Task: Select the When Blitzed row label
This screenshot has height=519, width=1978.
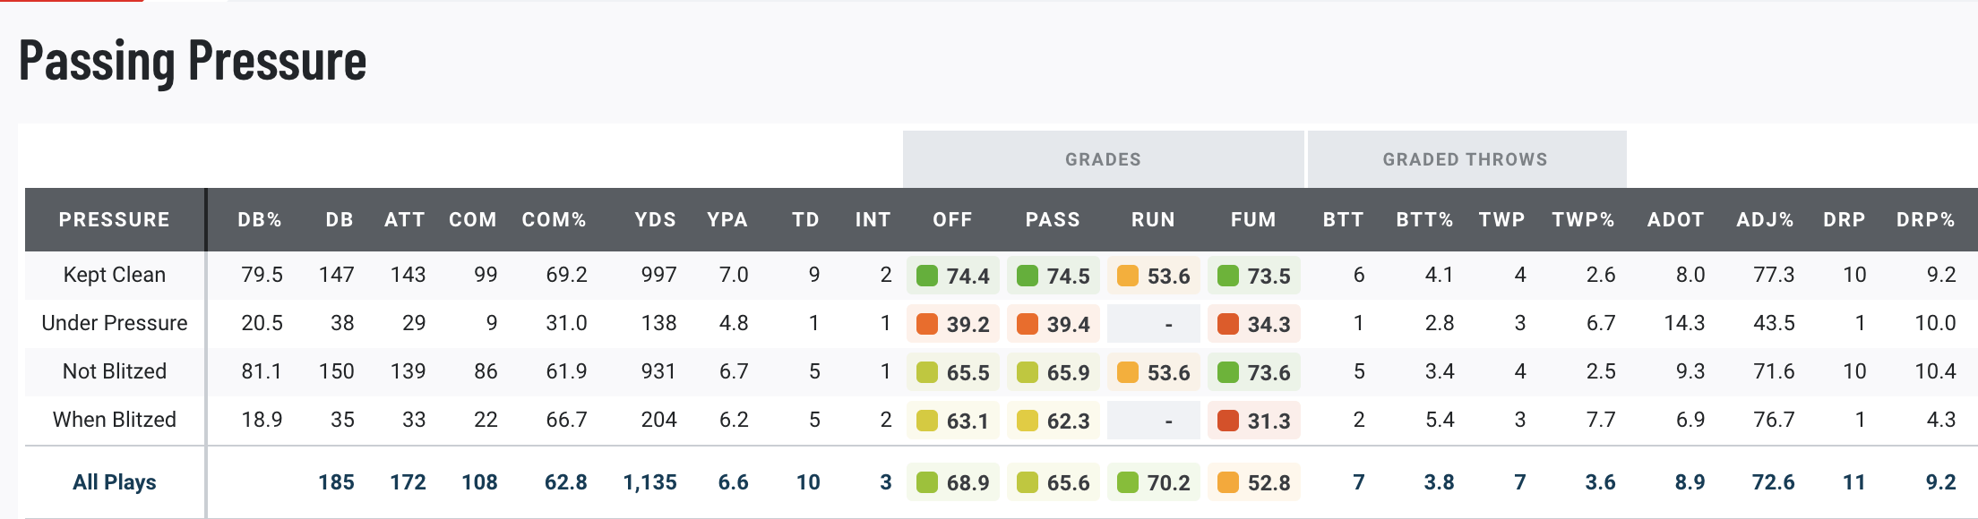Action: point(115,420)
